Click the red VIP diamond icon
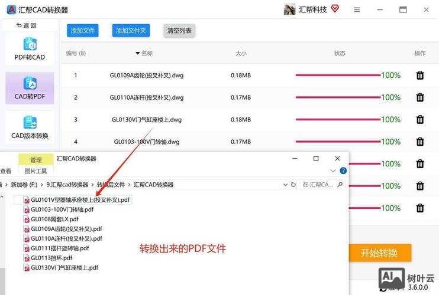Viewport: 439px width, 295px height. 335,9
